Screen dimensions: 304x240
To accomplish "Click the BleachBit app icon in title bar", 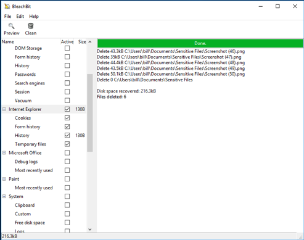I will [7, 6].
